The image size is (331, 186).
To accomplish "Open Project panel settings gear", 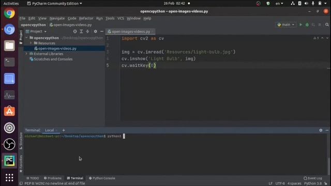I will pyautogui.click(x=95, y=32).
